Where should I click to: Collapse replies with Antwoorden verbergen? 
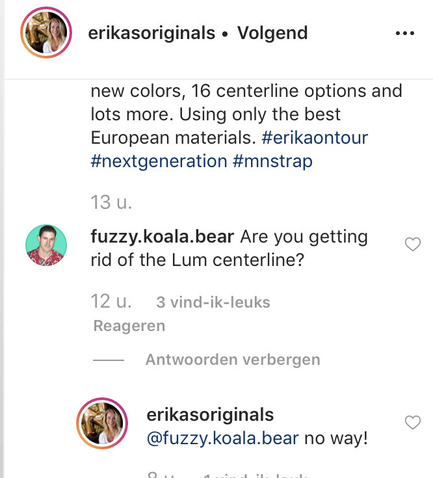pos(232,360)
